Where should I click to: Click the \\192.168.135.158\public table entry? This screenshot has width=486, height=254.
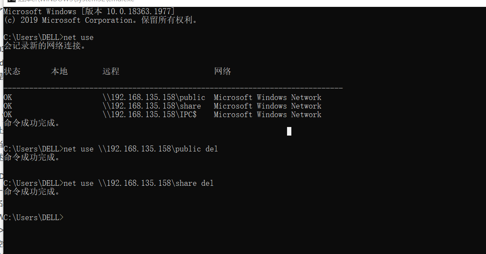(154, 97)
